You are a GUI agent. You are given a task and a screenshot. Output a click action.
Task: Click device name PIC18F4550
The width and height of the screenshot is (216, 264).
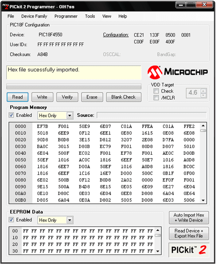click(51, 35)
